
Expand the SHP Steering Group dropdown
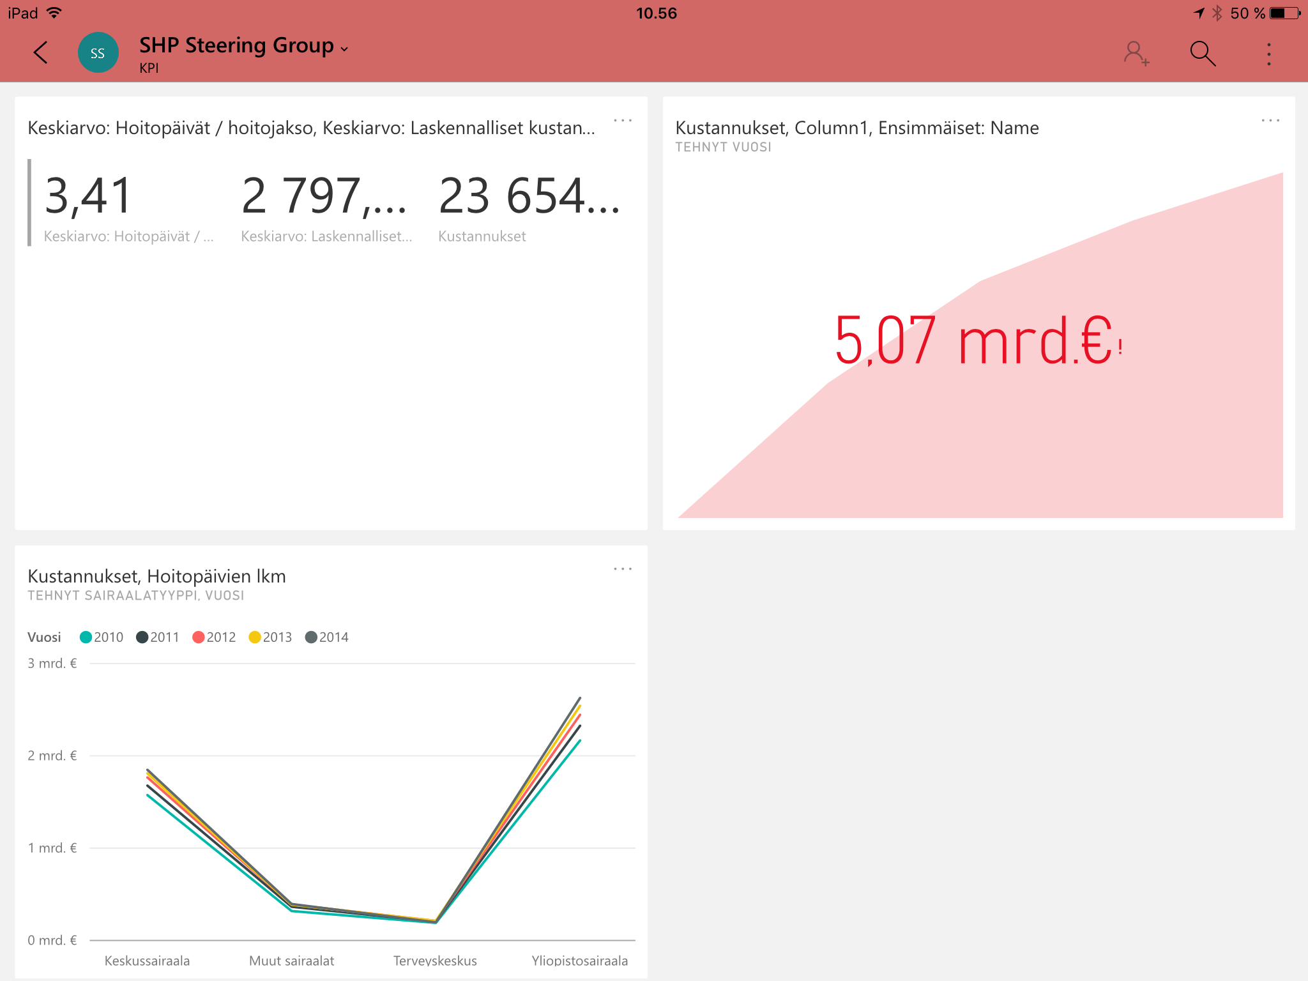pos(344,49)
